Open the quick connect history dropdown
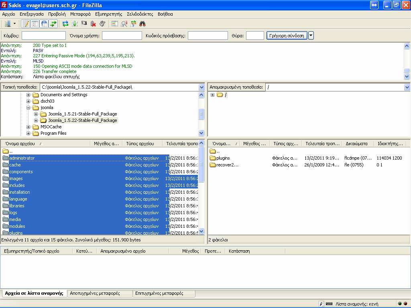Screen dimensions: 411x308 click(311, 36)
